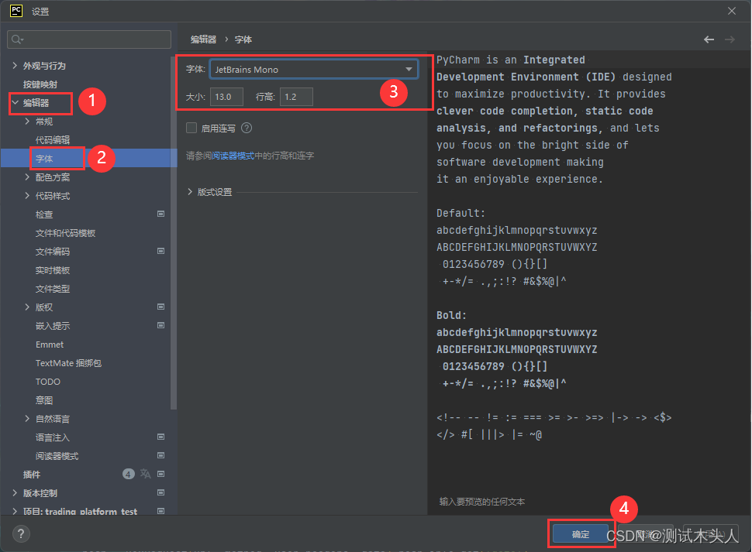Click the 确定 confirm button
Image resolution: width=752 pixels, height=552 pixels.
(581, 534)
